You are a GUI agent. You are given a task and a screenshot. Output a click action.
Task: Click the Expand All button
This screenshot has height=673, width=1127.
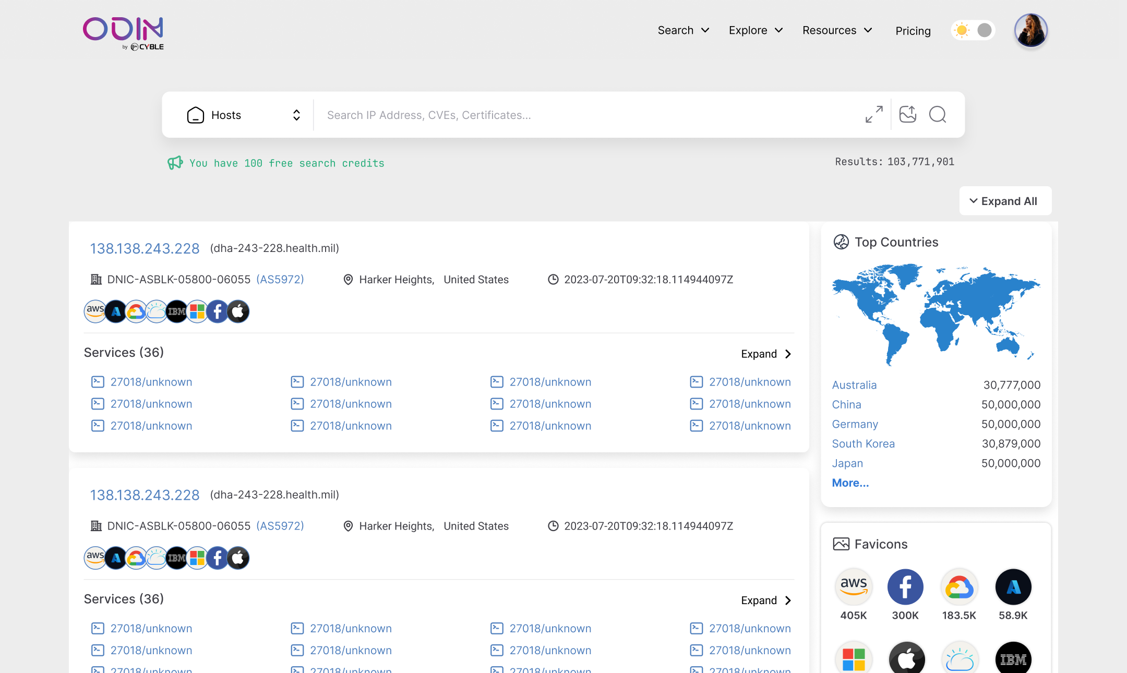point(1005,201)
